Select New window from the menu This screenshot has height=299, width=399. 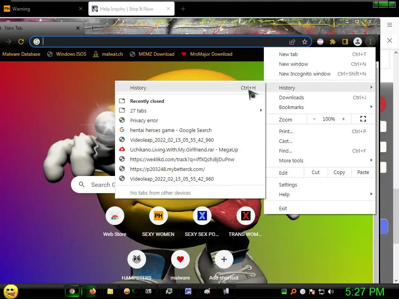[x=320, y=64]
